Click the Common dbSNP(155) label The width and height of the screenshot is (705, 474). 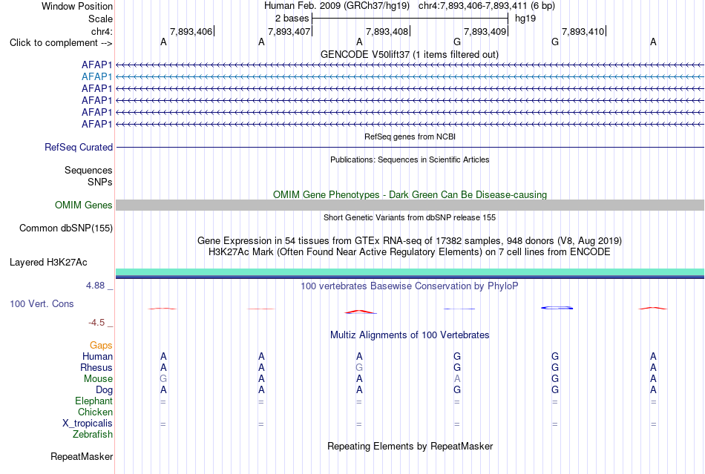point(65,228)
